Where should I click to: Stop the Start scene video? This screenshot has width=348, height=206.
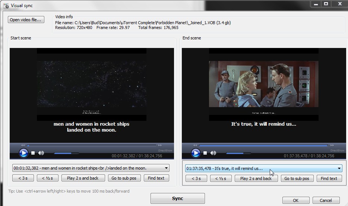pos(33,153)
